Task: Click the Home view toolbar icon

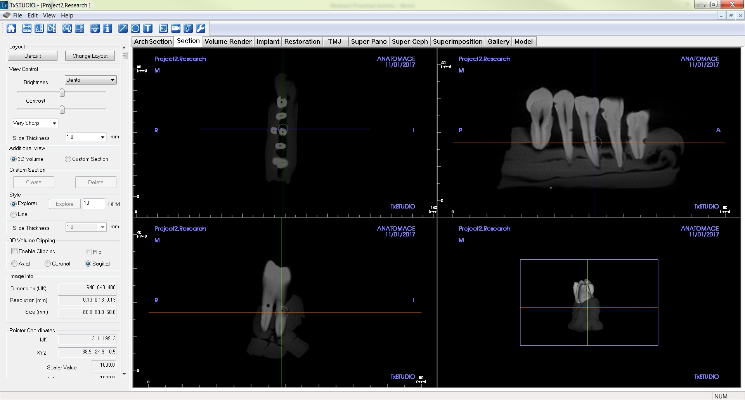Action: (11, 28)
